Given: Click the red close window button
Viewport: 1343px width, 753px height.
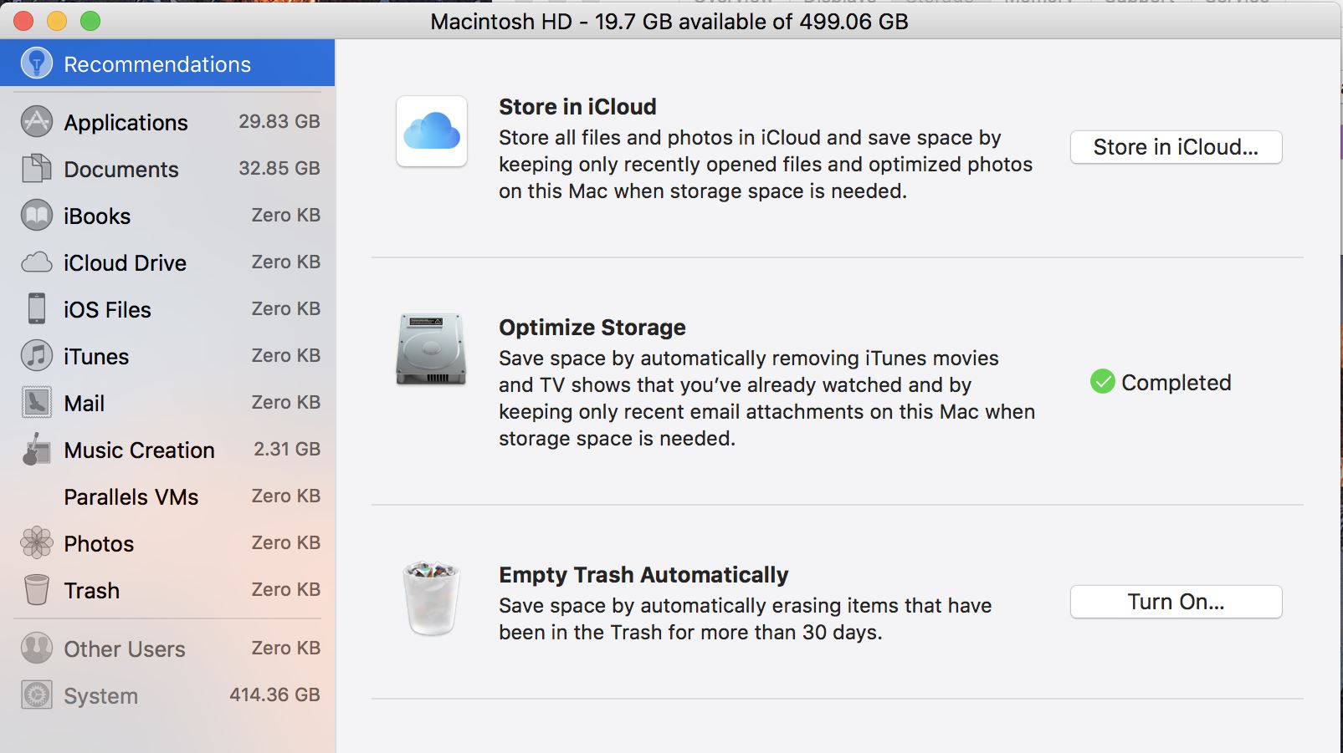Looking at the screenshot, I should coord(23,21).
